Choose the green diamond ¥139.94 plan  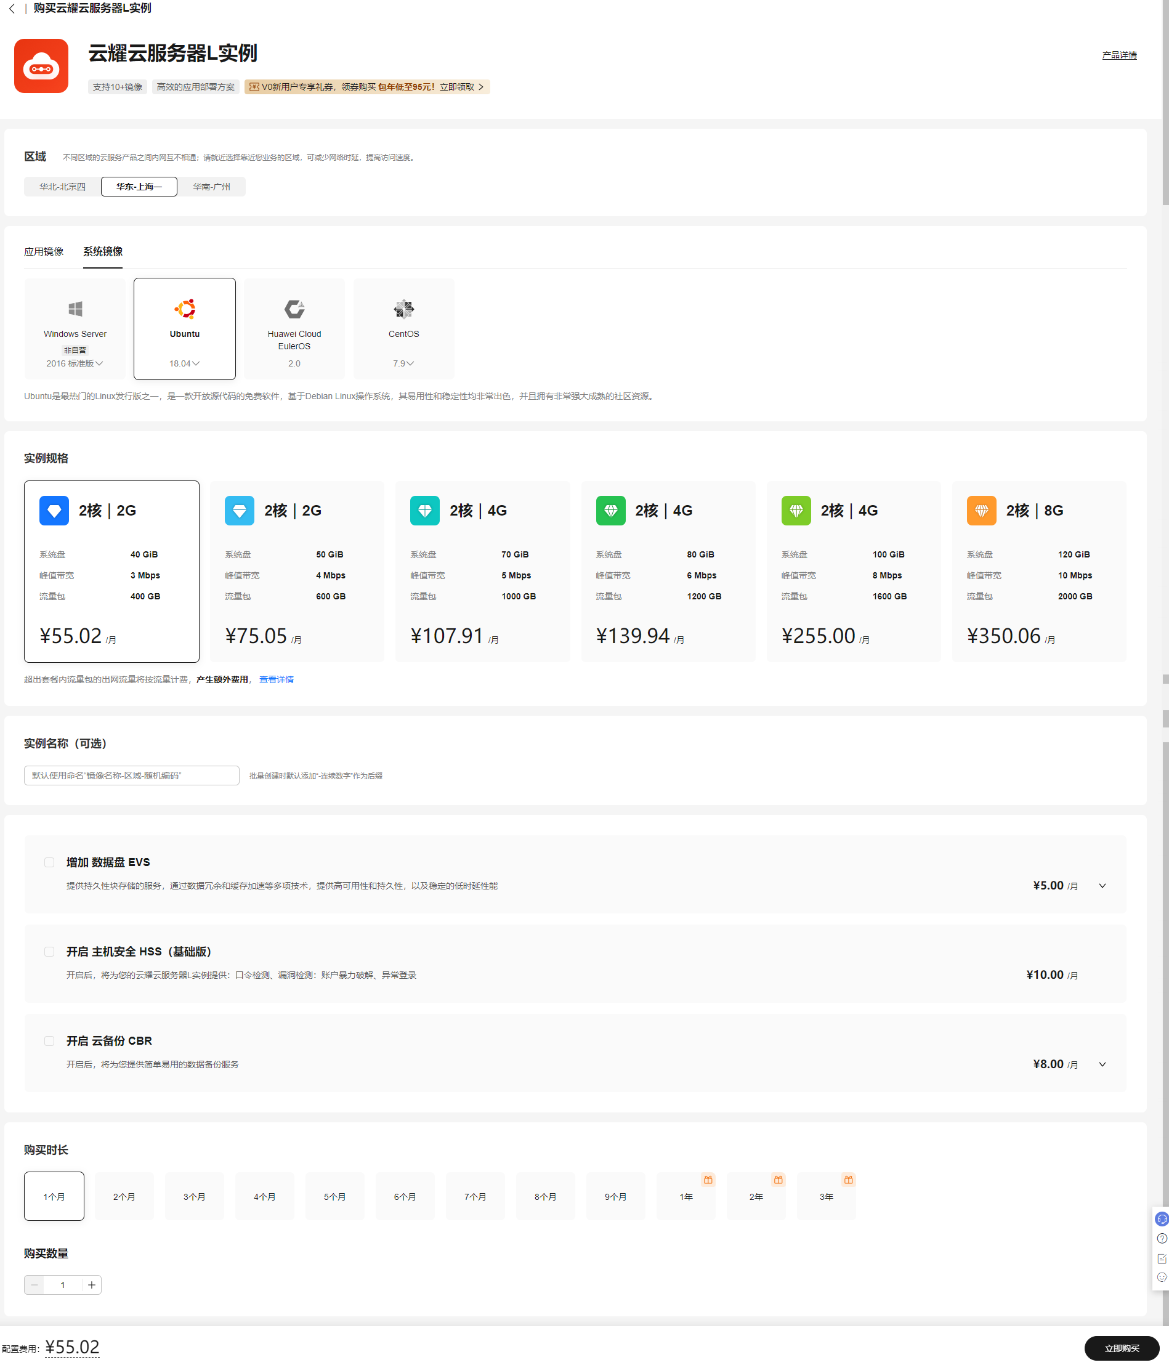point(668,571)
